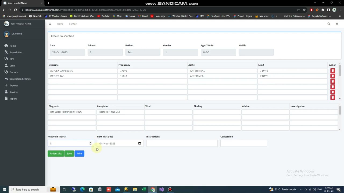344x193 pixels.
Task: Click the Instructions input field
Action: tap(182, 143)
